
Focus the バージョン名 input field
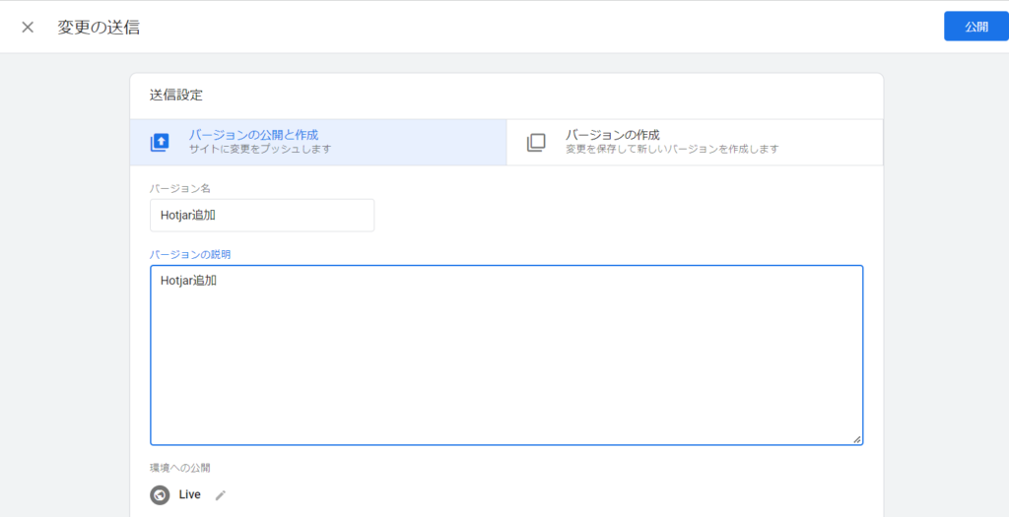point(262,216)
